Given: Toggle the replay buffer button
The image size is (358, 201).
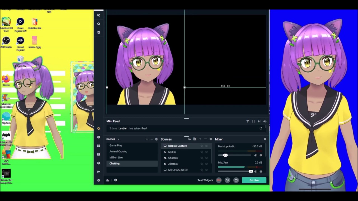Looking at the screenshot, I should (227, 180).
